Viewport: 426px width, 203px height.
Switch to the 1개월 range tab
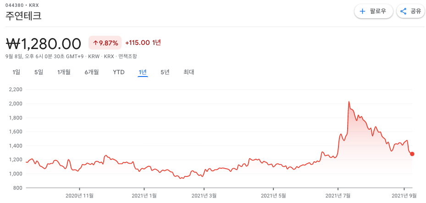click(64, 72)
